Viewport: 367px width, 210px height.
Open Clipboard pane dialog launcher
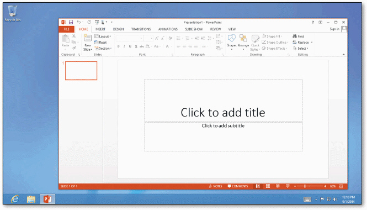[x=79, y=55]
